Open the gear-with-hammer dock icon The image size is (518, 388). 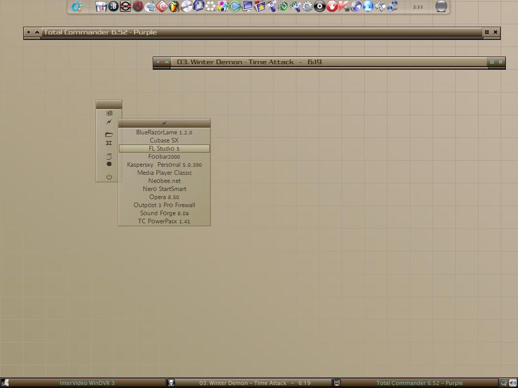[x=295, y=6]
